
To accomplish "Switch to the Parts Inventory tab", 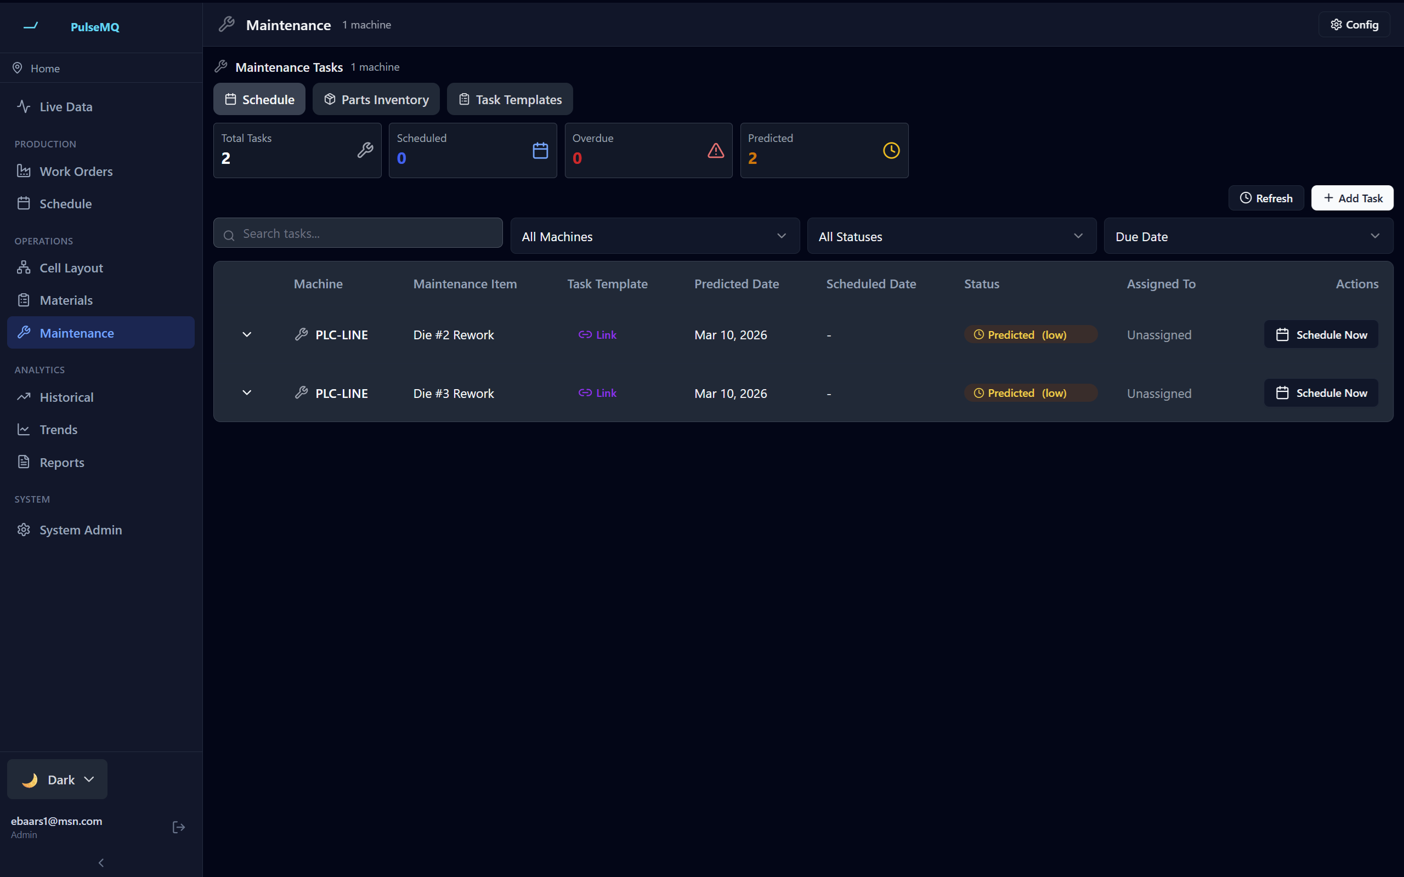I will click(376, 99).
